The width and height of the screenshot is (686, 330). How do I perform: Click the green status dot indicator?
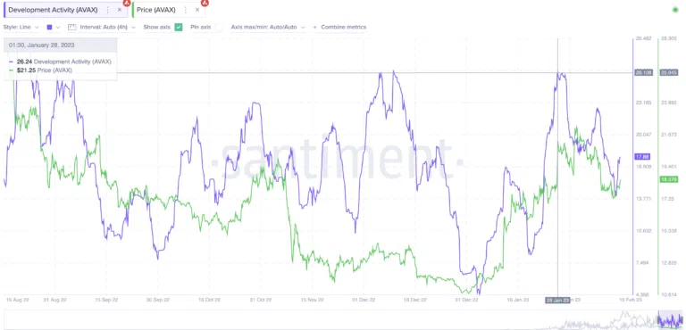pos(675,10)
